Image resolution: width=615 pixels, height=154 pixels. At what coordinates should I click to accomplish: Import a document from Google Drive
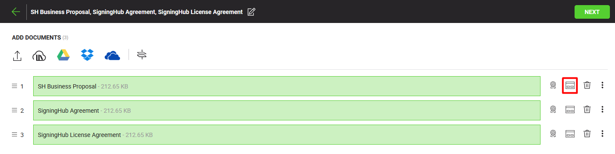pos(63,55)
